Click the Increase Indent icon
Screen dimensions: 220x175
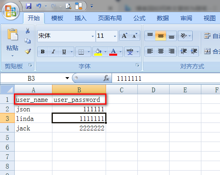coord(194,51)
